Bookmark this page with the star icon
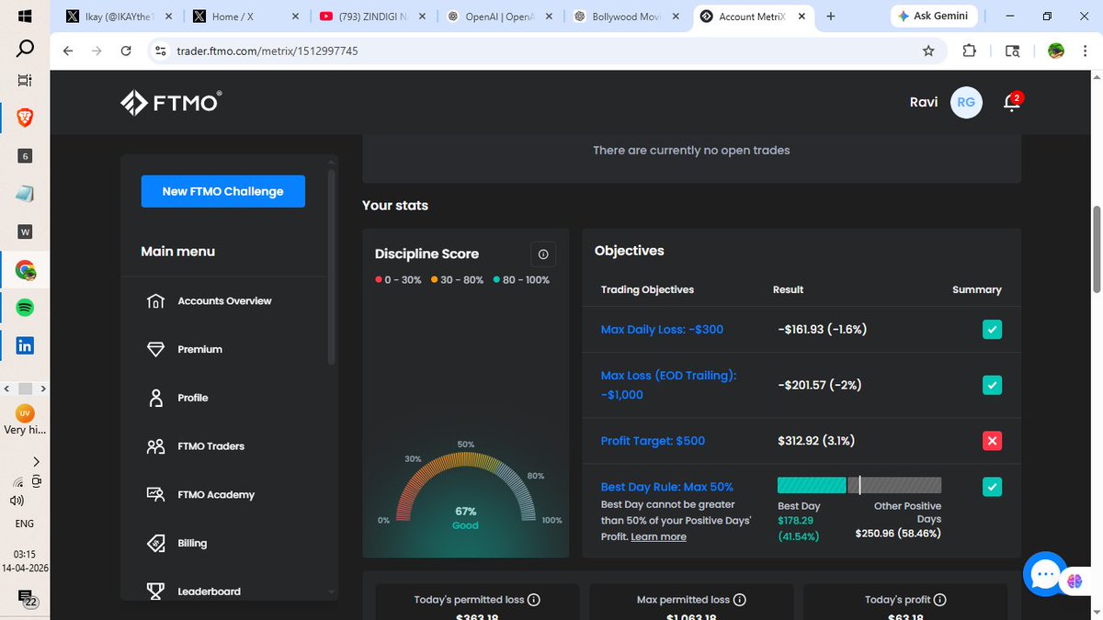The height and width of the screenshot is (620, 1103). pyautogui.click(x=928, y=51)
